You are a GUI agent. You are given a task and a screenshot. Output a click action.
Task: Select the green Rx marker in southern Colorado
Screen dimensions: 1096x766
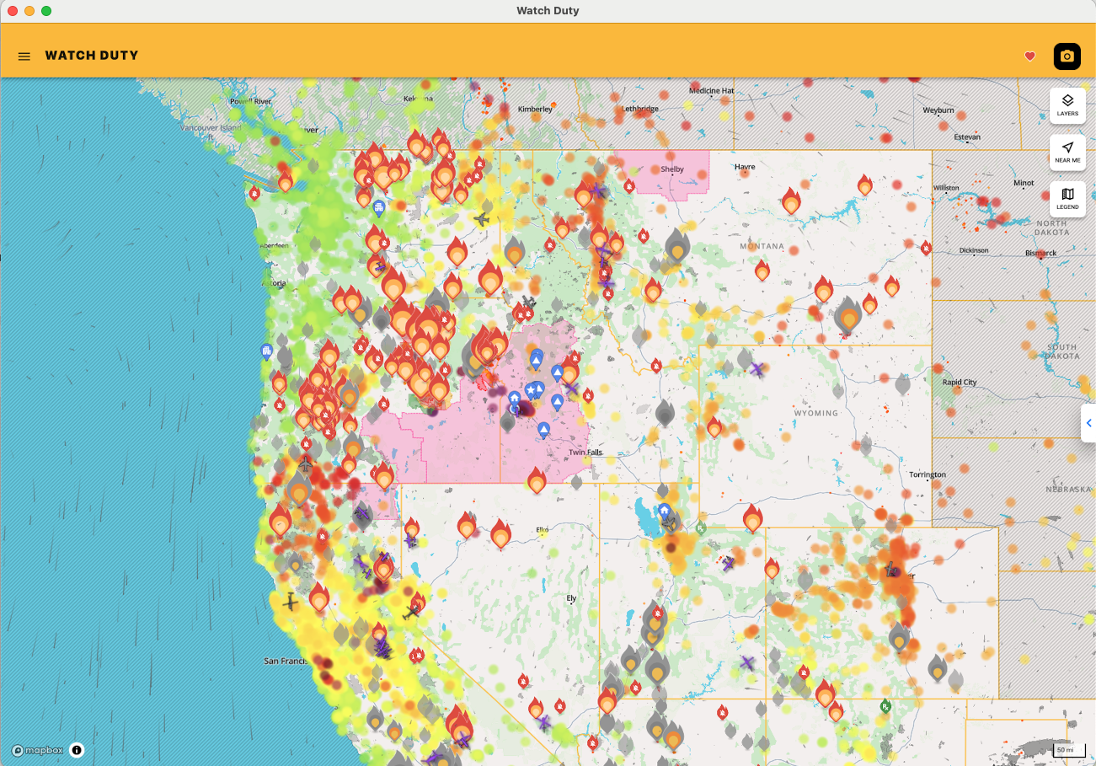pyautogui.click(x=885, y=705)
